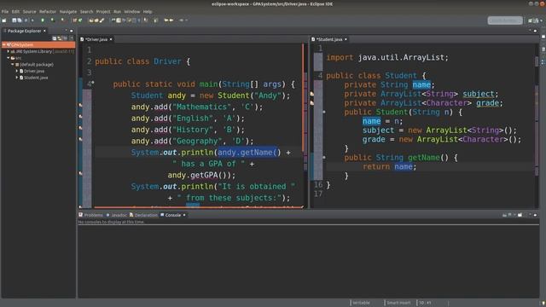This screenshot has height=307, width=546.
Task: Open the File menu
Action: click(x=5, y=11)
